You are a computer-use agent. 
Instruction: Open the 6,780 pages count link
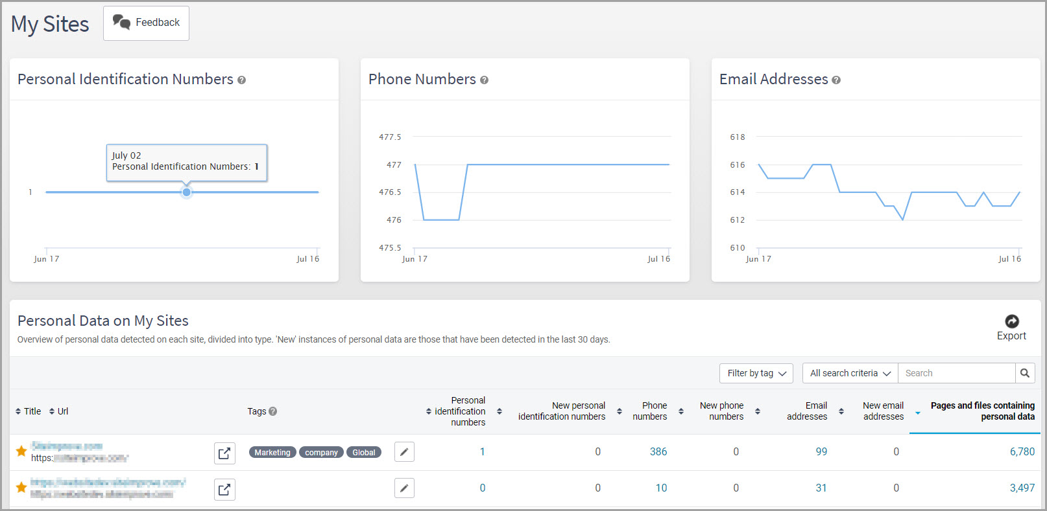(x=1022, y=451)
